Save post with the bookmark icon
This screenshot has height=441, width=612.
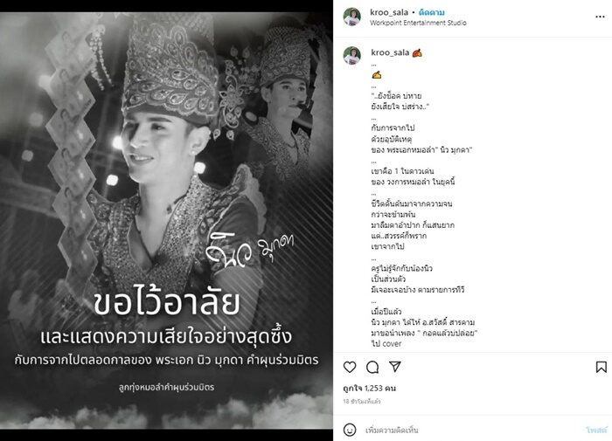tap(602, 367)
